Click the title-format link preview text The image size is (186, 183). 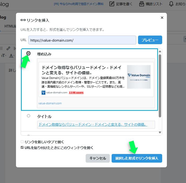pos(93,124)
